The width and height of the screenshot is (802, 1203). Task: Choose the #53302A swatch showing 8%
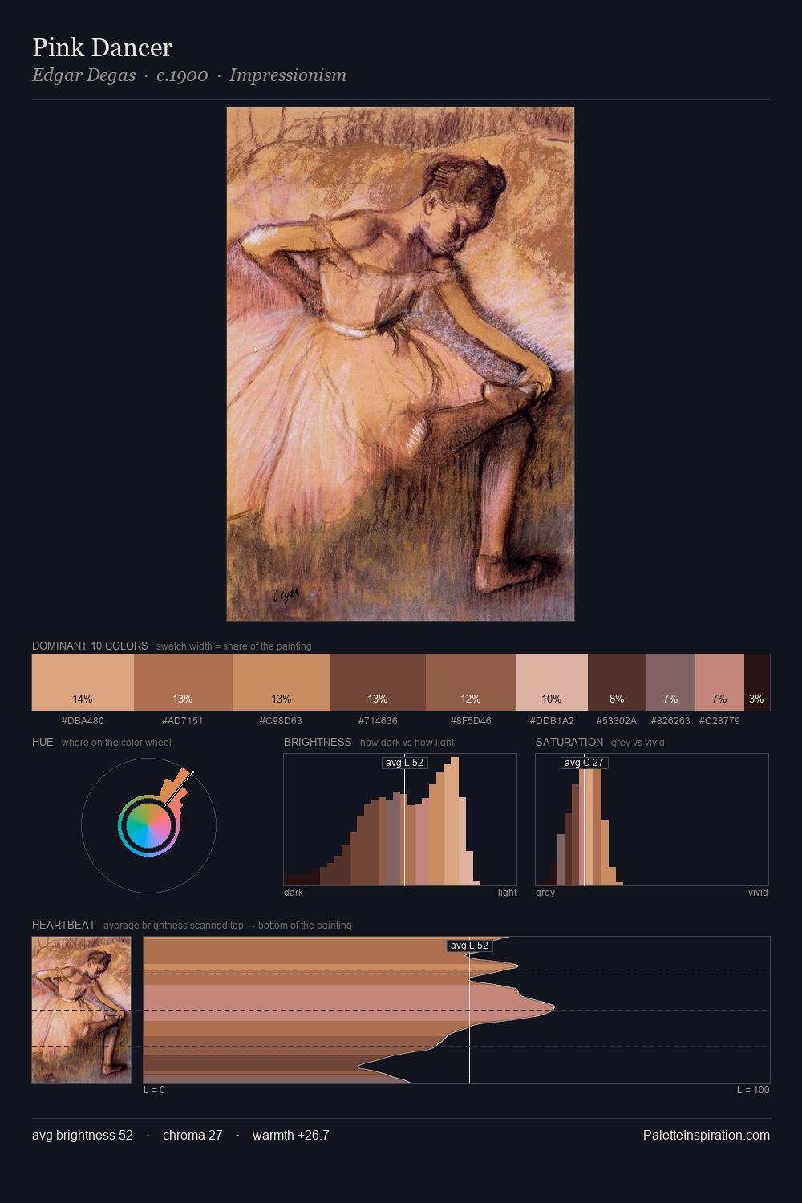[x=617, y=683]
